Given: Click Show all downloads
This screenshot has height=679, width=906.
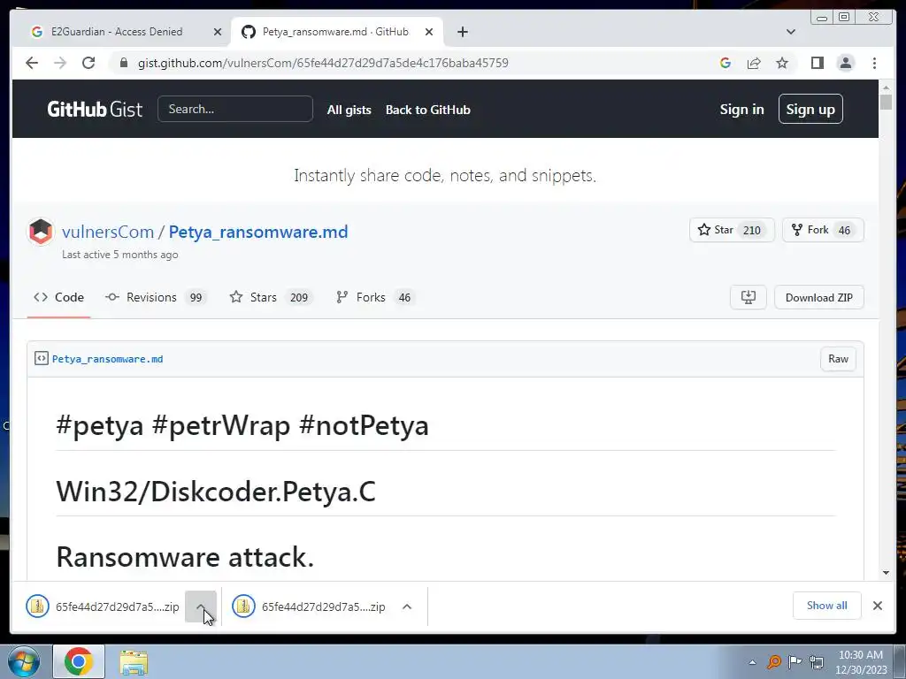Looking at the screenshot, I should click(827, 605).
